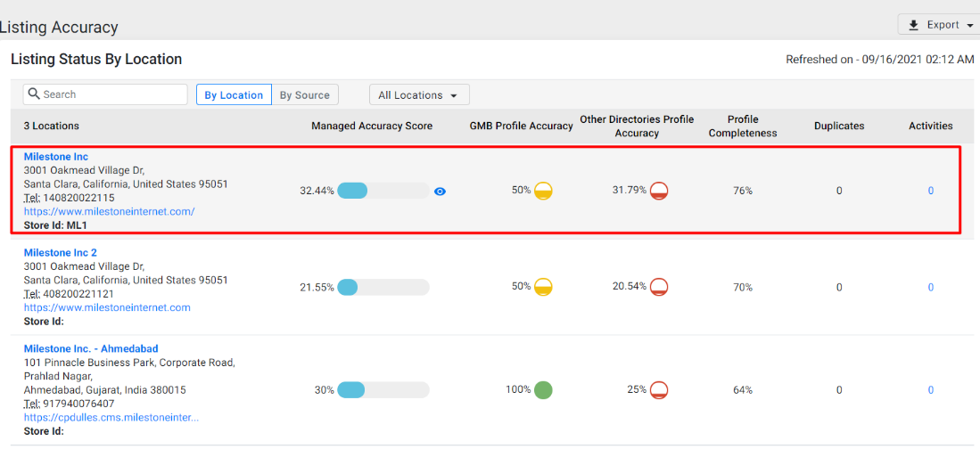The image size is (980, 449).
Task: Click green GMB accuracy icon for Ahmedabad
Action: point(544,389)
